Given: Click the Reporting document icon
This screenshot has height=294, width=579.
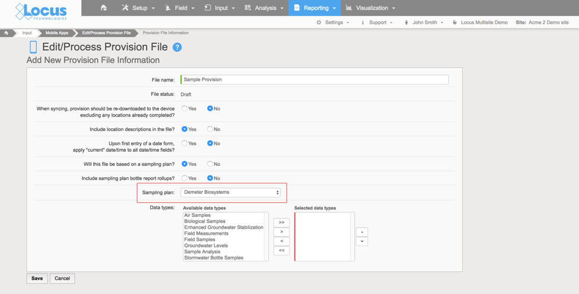Looking at the screenshot, I should (296, 8).
